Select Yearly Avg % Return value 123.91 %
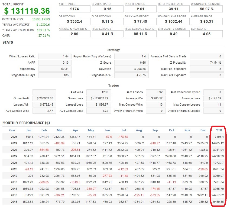The width and height of the screenshot is (230, 209). [43, 30]
